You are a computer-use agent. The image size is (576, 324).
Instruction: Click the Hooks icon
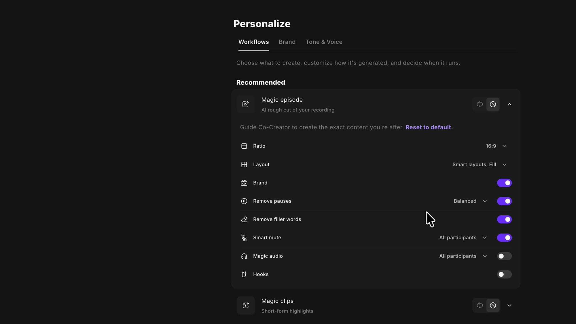pyautogui.click(x=244, y=274)
